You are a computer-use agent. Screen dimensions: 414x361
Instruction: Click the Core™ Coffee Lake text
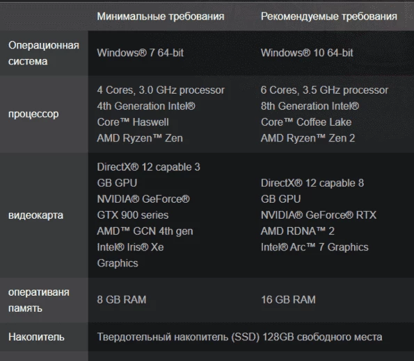coord(306,122)
